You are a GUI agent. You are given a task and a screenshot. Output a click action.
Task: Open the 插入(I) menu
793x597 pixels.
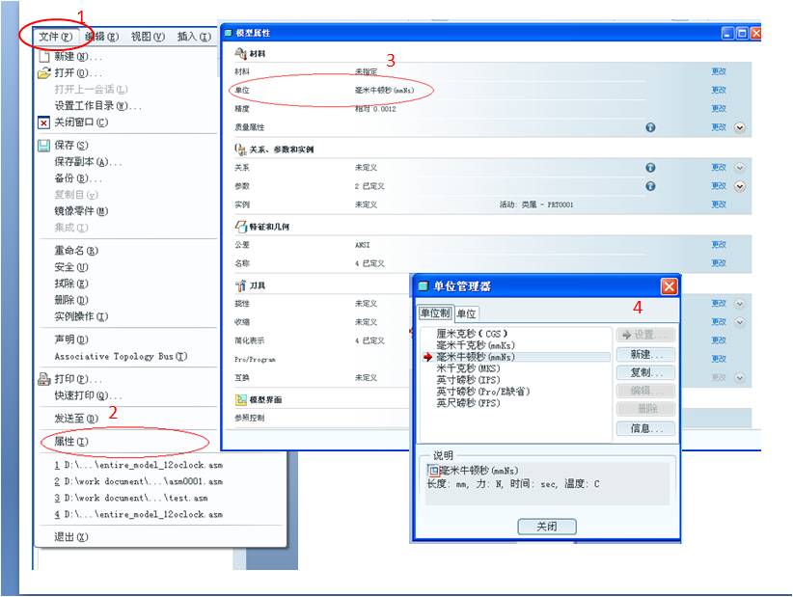point(194,37)
